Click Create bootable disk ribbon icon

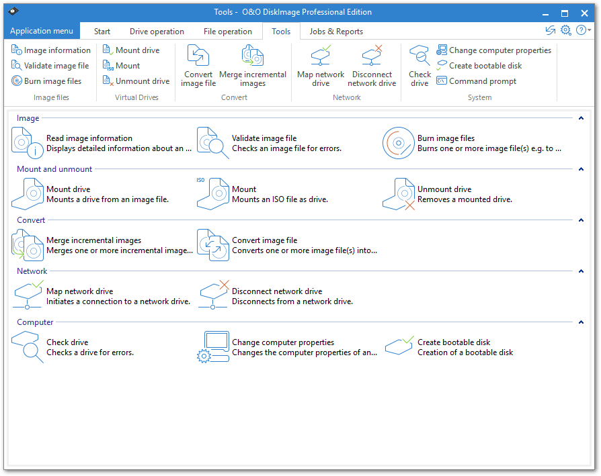[x=442, y=65]
